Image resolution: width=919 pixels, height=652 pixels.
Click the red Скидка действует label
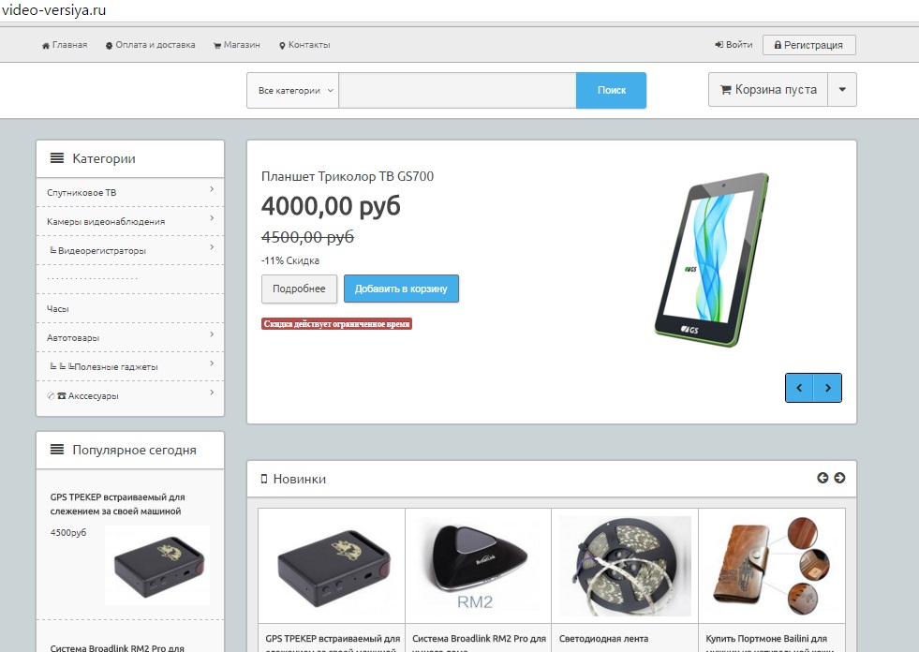[336, 323]
